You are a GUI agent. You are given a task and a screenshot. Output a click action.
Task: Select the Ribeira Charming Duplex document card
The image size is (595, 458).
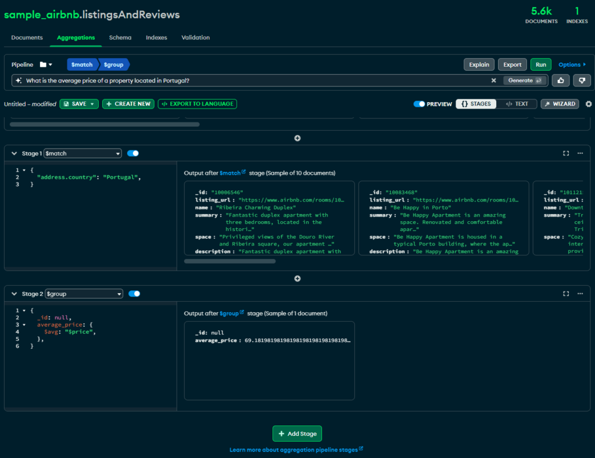coord(270,218)
